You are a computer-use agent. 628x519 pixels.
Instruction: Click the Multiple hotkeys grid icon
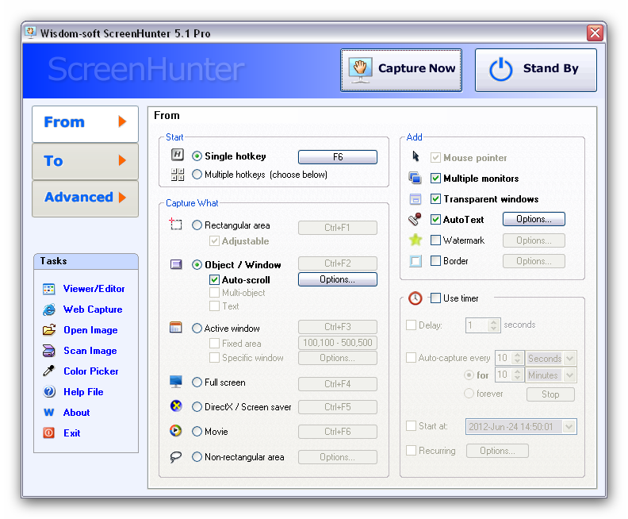pyautogui.click(x=178, y=175)
